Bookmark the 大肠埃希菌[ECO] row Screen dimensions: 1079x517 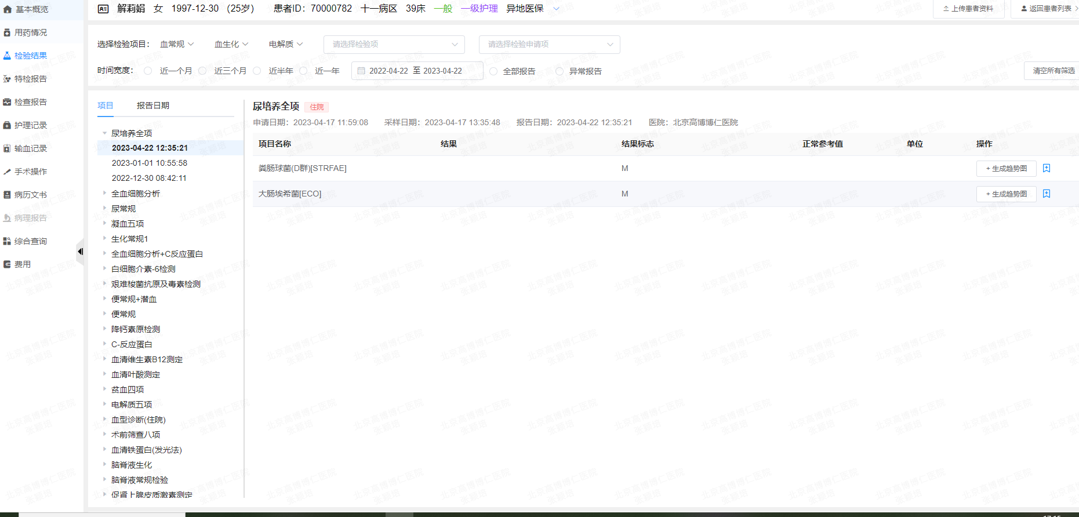click(1047, 194)
